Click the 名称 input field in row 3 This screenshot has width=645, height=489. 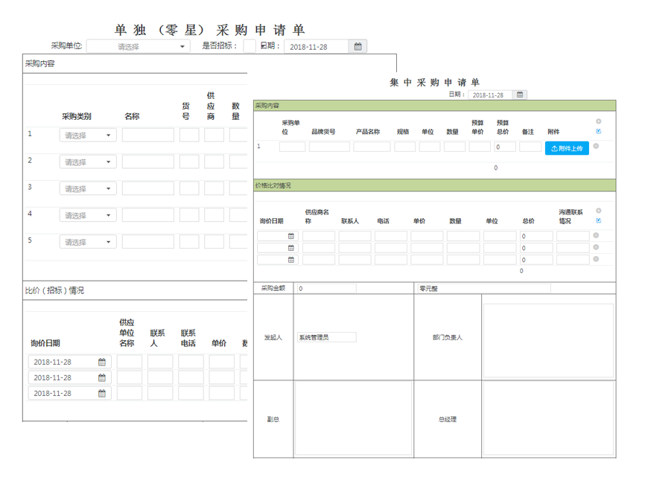[x=147, y=188]
